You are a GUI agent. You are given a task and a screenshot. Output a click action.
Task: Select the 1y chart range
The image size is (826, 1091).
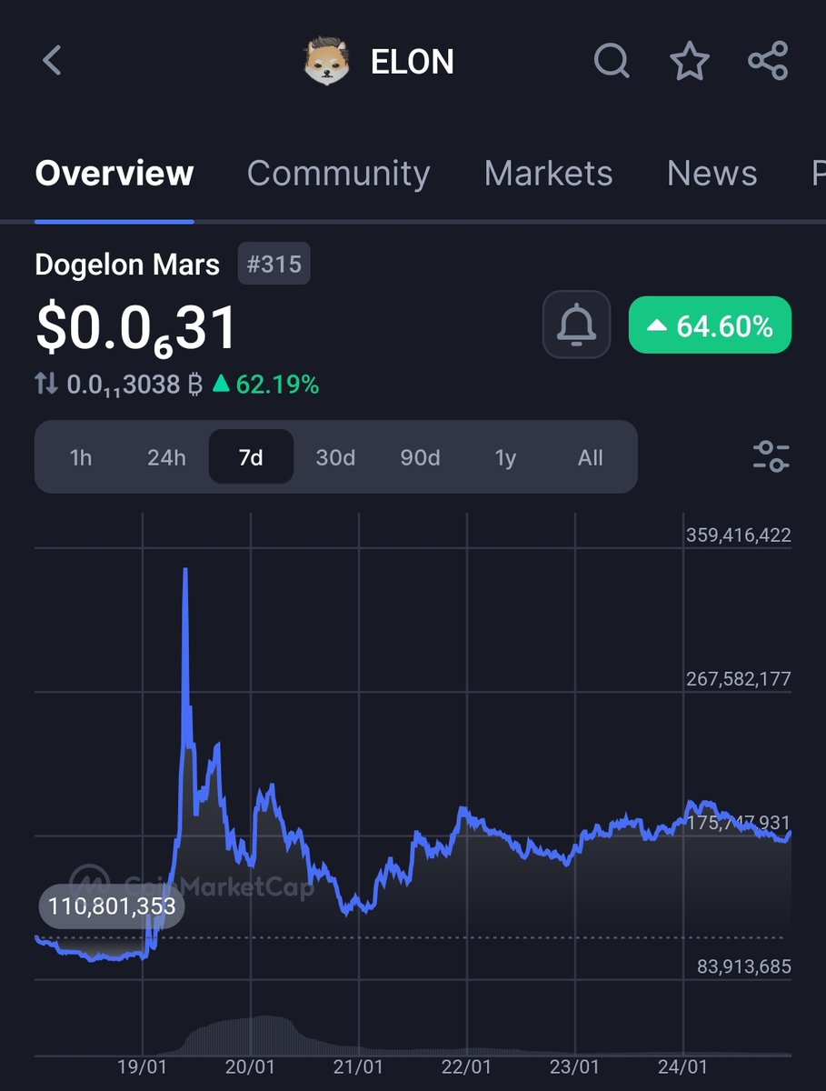(505, 457)
